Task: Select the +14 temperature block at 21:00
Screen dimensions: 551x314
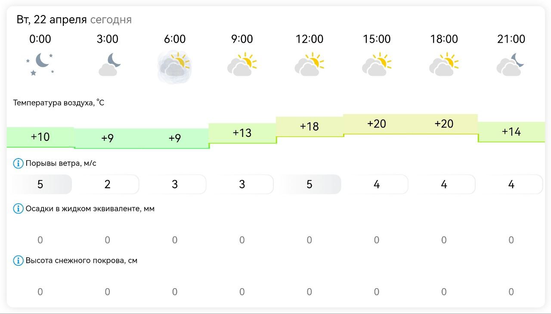Action: pos(511,132)
